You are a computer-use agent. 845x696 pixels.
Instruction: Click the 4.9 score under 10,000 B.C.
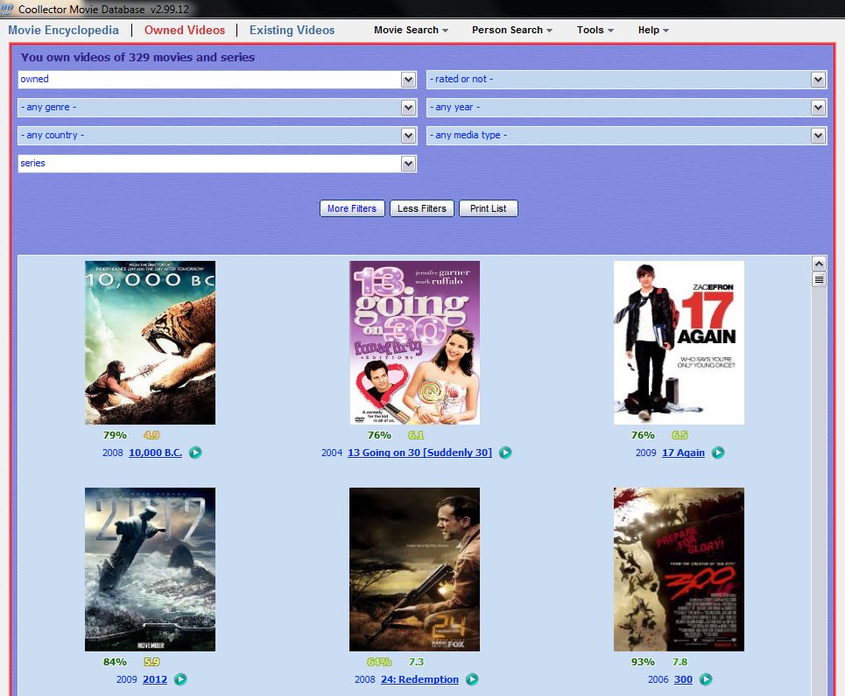151,435
